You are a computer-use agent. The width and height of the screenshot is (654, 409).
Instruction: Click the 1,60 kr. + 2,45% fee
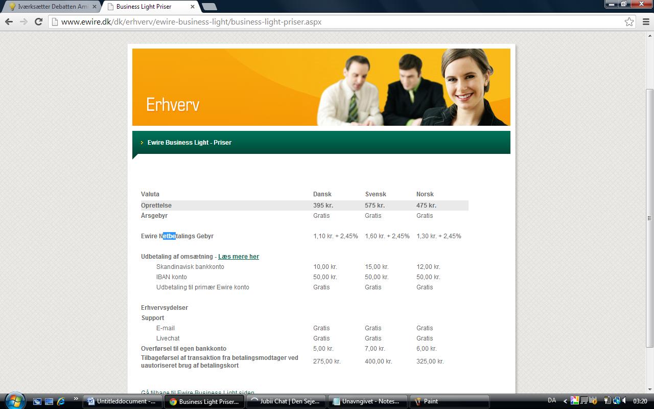point(387,236)
